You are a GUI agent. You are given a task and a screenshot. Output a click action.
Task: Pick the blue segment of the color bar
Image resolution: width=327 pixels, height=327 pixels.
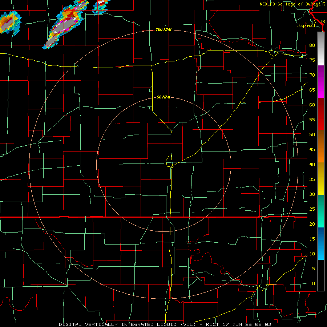(321, 243)
